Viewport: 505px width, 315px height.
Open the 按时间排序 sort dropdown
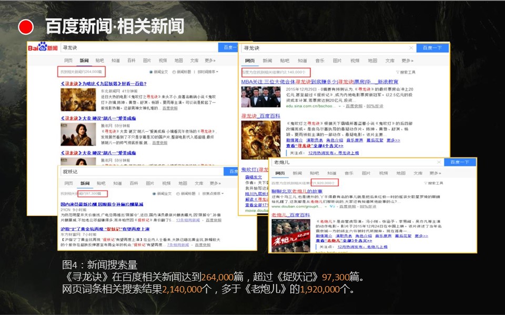coord(208,72)
